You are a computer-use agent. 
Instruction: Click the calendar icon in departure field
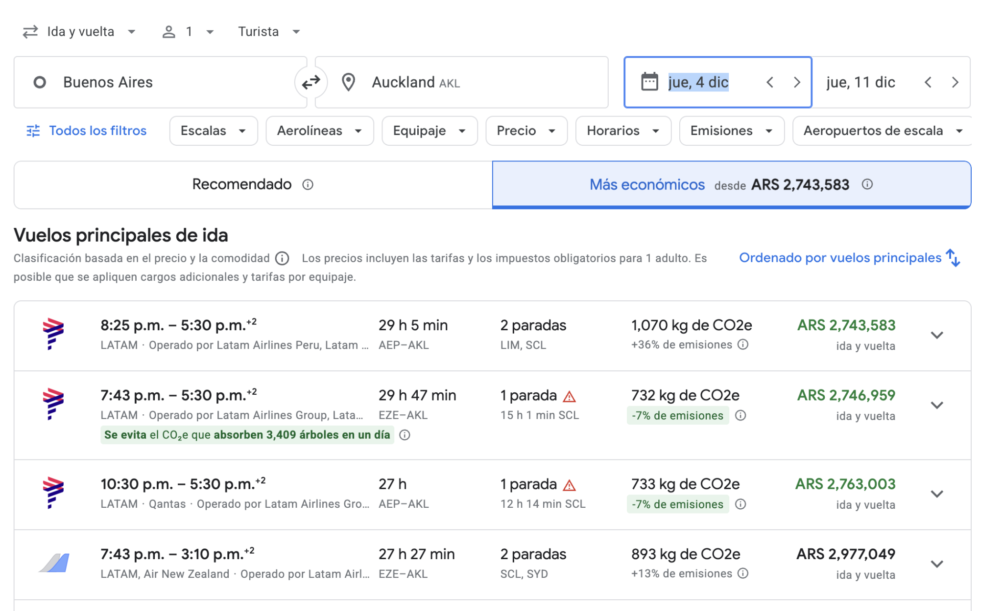649,82
